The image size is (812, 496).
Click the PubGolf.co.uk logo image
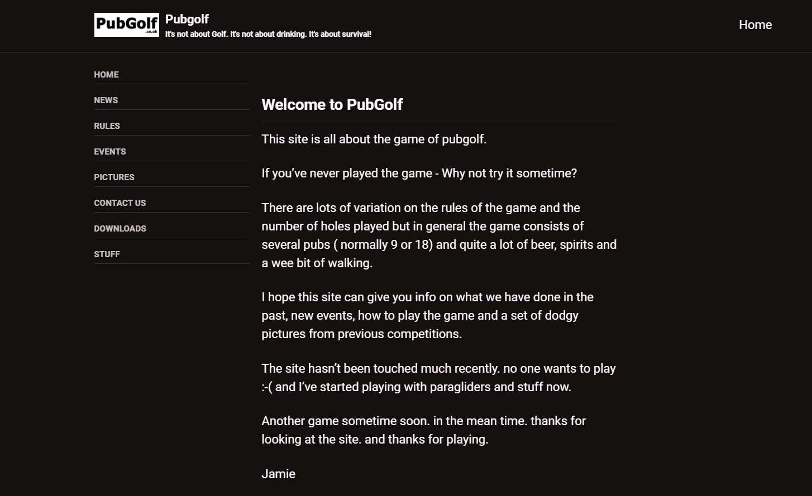(x=126, y=25)
